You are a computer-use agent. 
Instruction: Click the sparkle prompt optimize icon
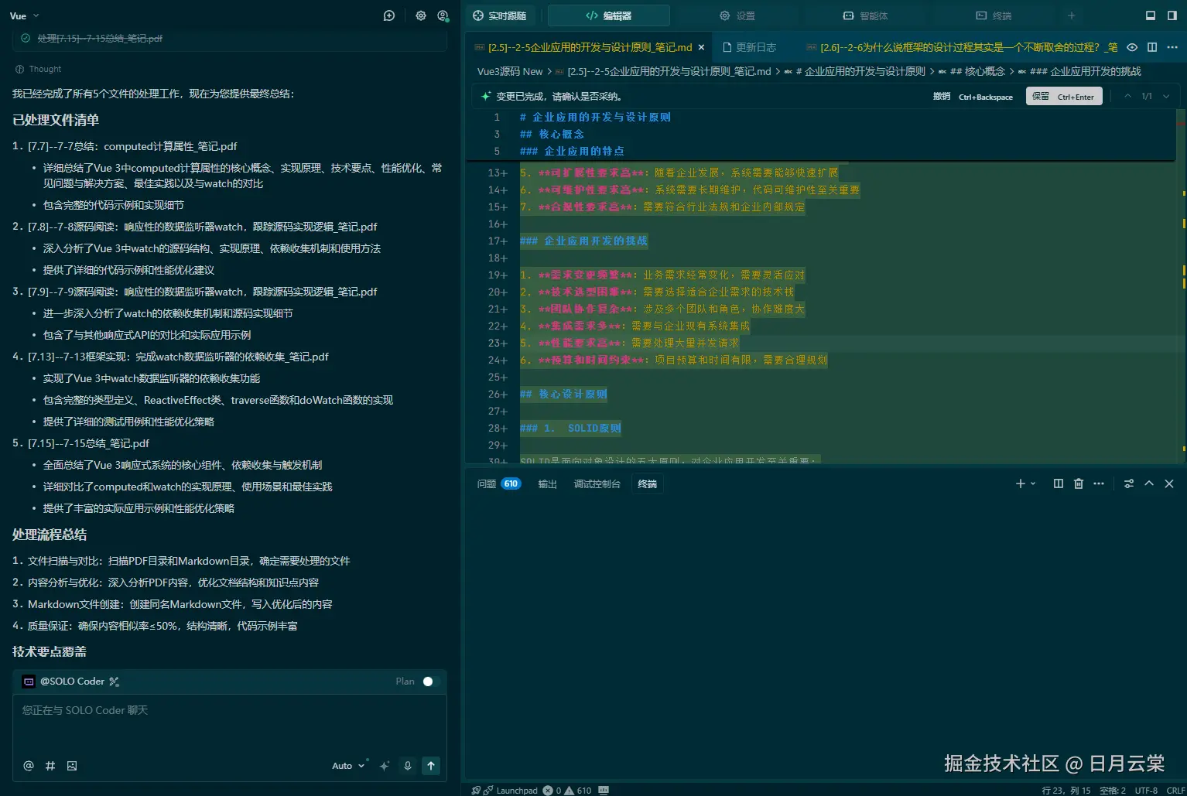tap(385, 766)
